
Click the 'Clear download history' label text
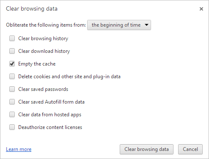tap(44, 51)
